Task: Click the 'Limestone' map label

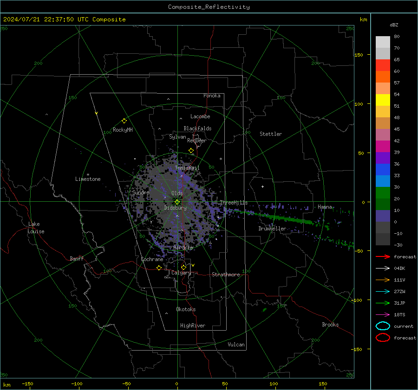Action: [88, 179]
